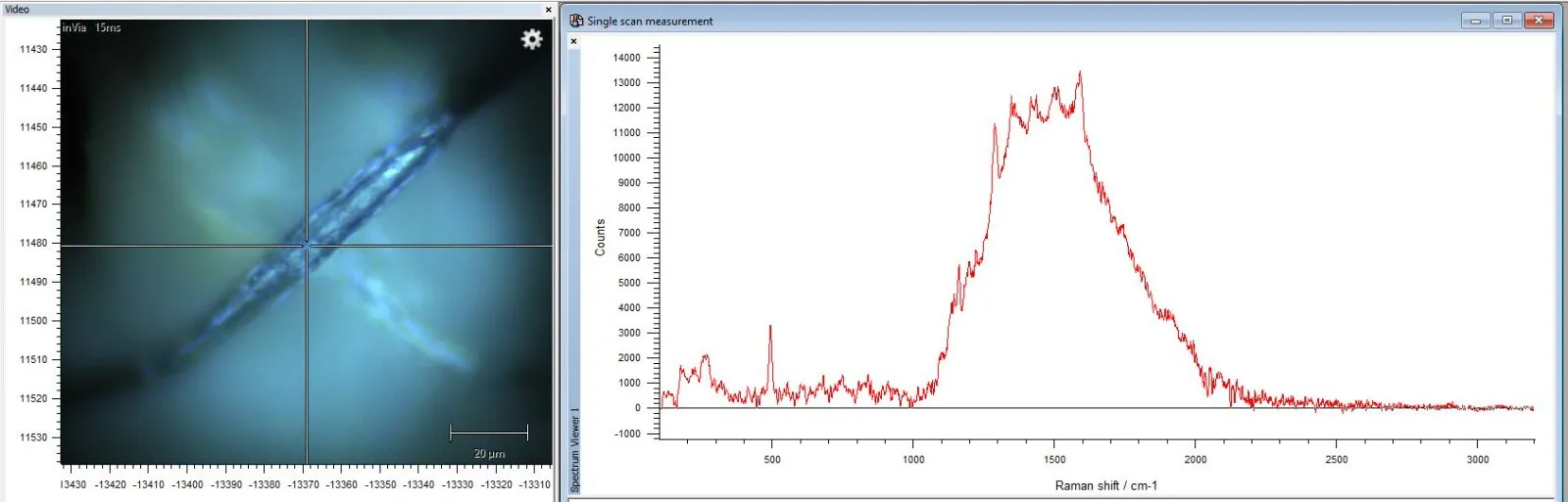Select the Spectrum Viewer 1 vertical tab
Screen dimensions: 1568x502
(575, 450)
